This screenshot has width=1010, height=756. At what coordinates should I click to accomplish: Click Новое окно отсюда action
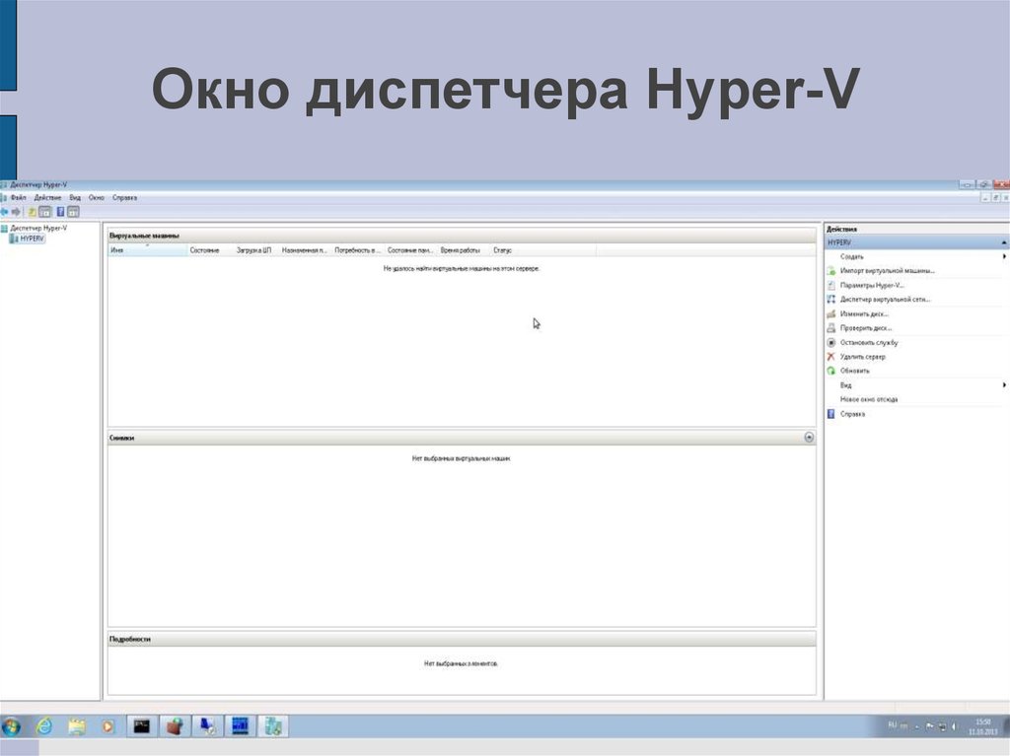click(868, 399)
